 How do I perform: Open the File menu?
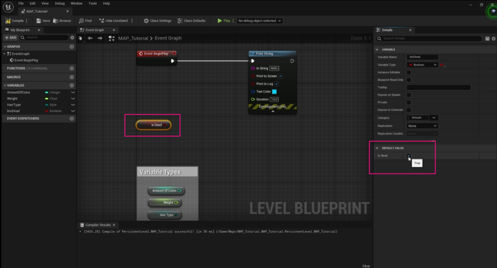click(x=21, y=4)
